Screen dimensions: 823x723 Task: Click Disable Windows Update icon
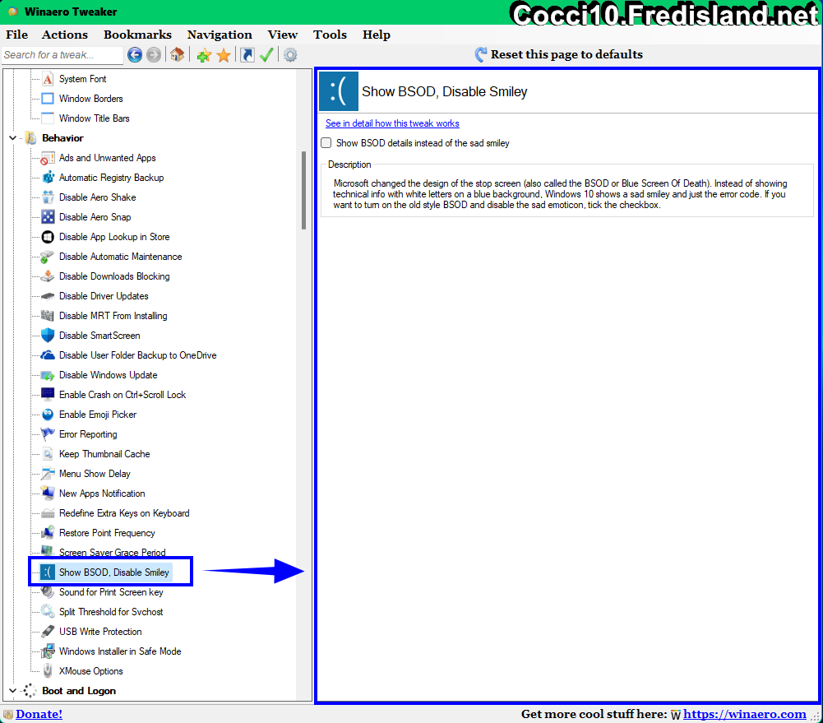(48, 375)
